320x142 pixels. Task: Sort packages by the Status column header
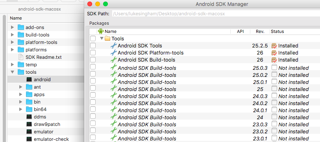pyautogui.click(x=295, y=31)
